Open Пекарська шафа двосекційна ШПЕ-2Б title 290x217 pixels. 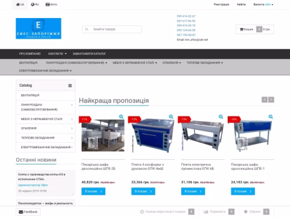click(98, 166)
